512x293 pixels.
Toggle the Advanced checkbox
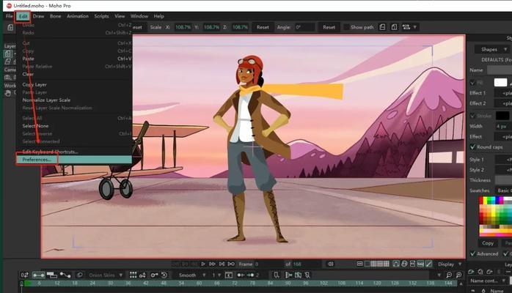coord(473,253)
